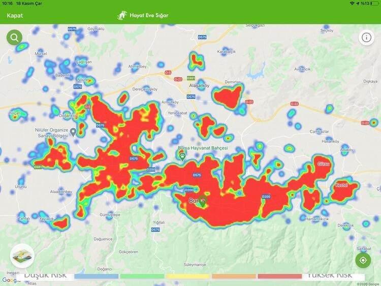Open the search magnifier icon
This screenshot has width=381, height=286.
14,37
